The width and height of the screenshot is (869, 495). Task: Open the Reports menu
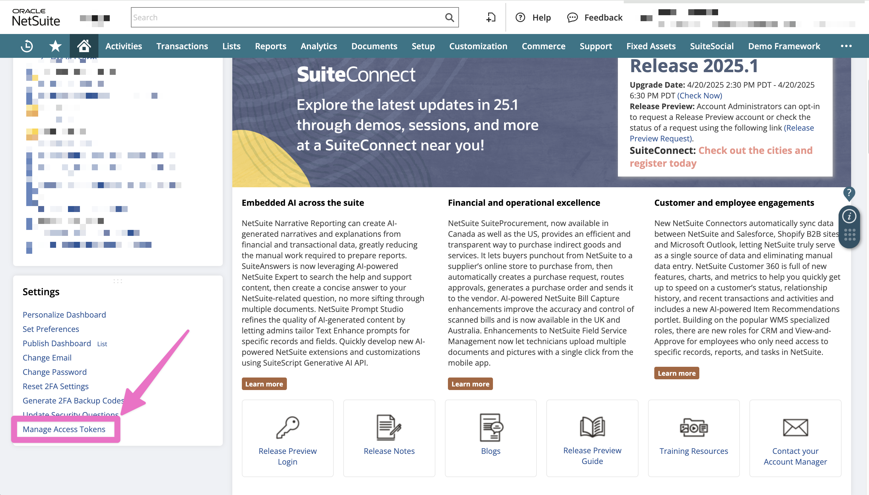[x=270, y=46]
